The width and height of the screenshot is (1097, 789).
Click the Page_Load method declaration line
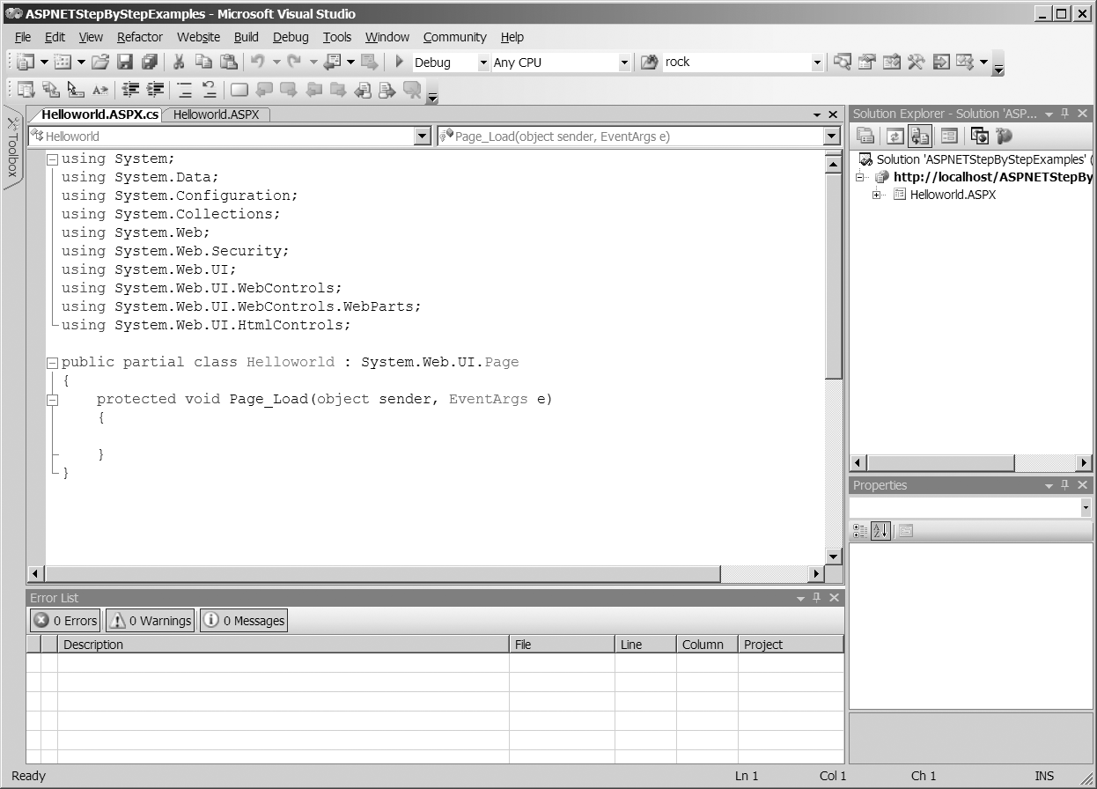coord(324,399)
